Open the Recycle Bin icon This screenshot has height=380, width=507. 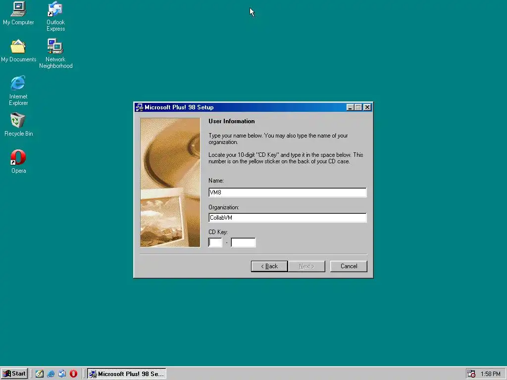18,124
